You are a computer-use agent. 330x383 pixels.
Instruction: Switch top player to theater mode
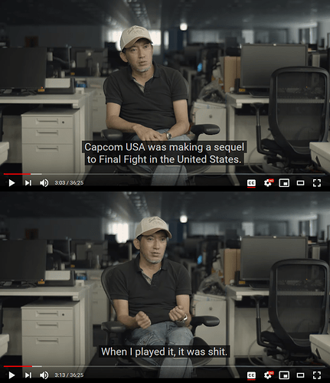(301, 183)
